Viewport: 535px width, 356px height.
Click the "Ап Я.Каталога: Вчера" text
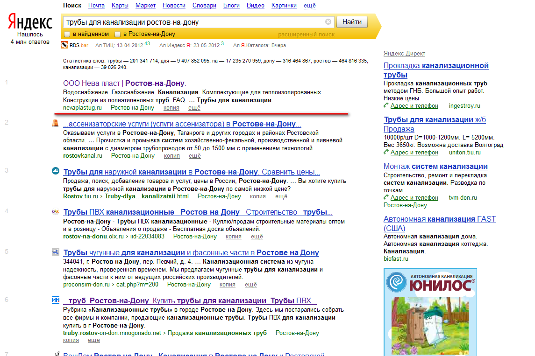pyautogui.click(x=259, y=45)
